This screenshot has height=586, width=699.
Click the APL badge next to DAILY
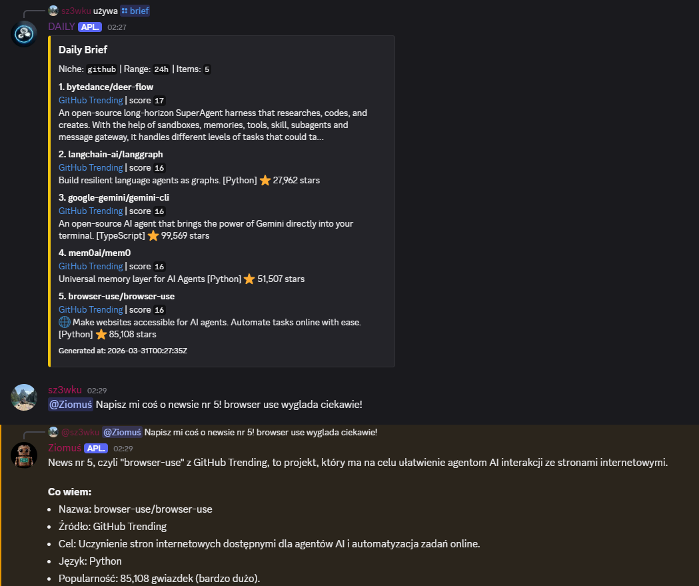(x=90, y=27)
